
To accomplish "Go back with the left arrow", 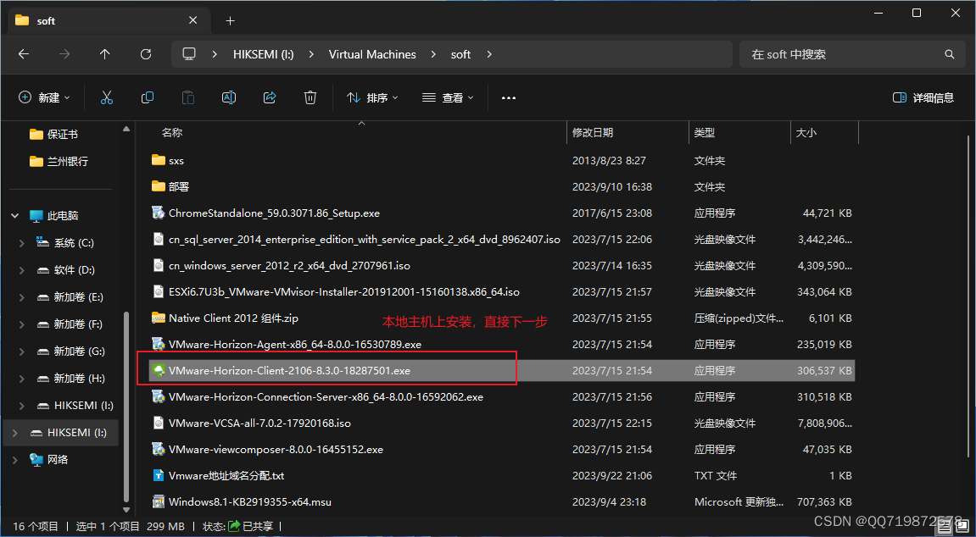I will point(24,54).
